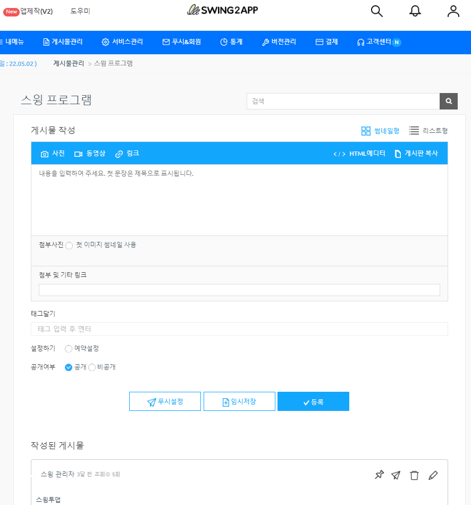Screen dimensions: 471x505
Task: Open the user profile icon
Action: click(x=453, y=11)
